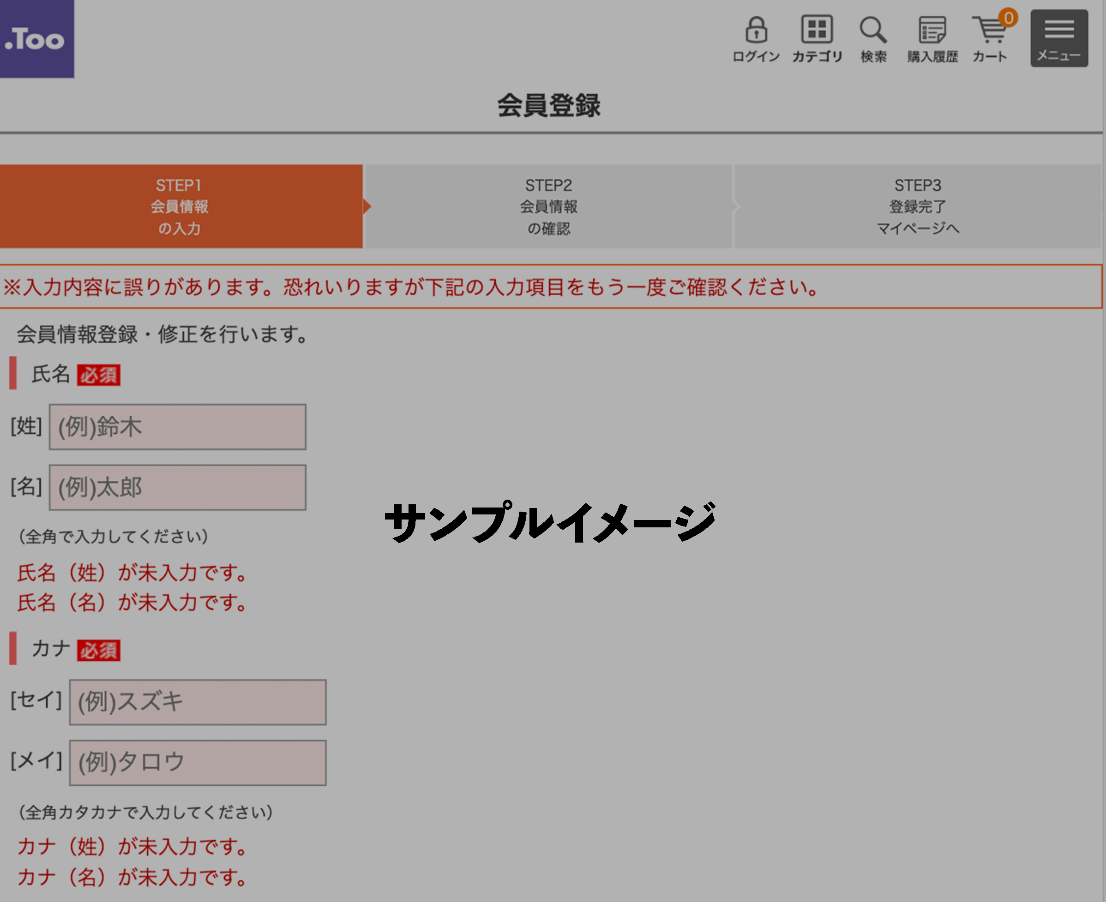
Task: Click the orange cart count badge
Action: pos(1008,18)
